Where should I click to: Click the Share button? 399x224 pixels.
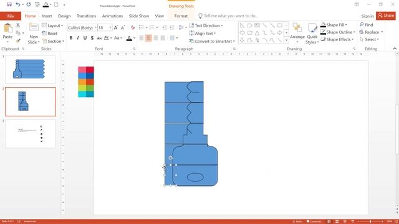(x=386, y=16)
